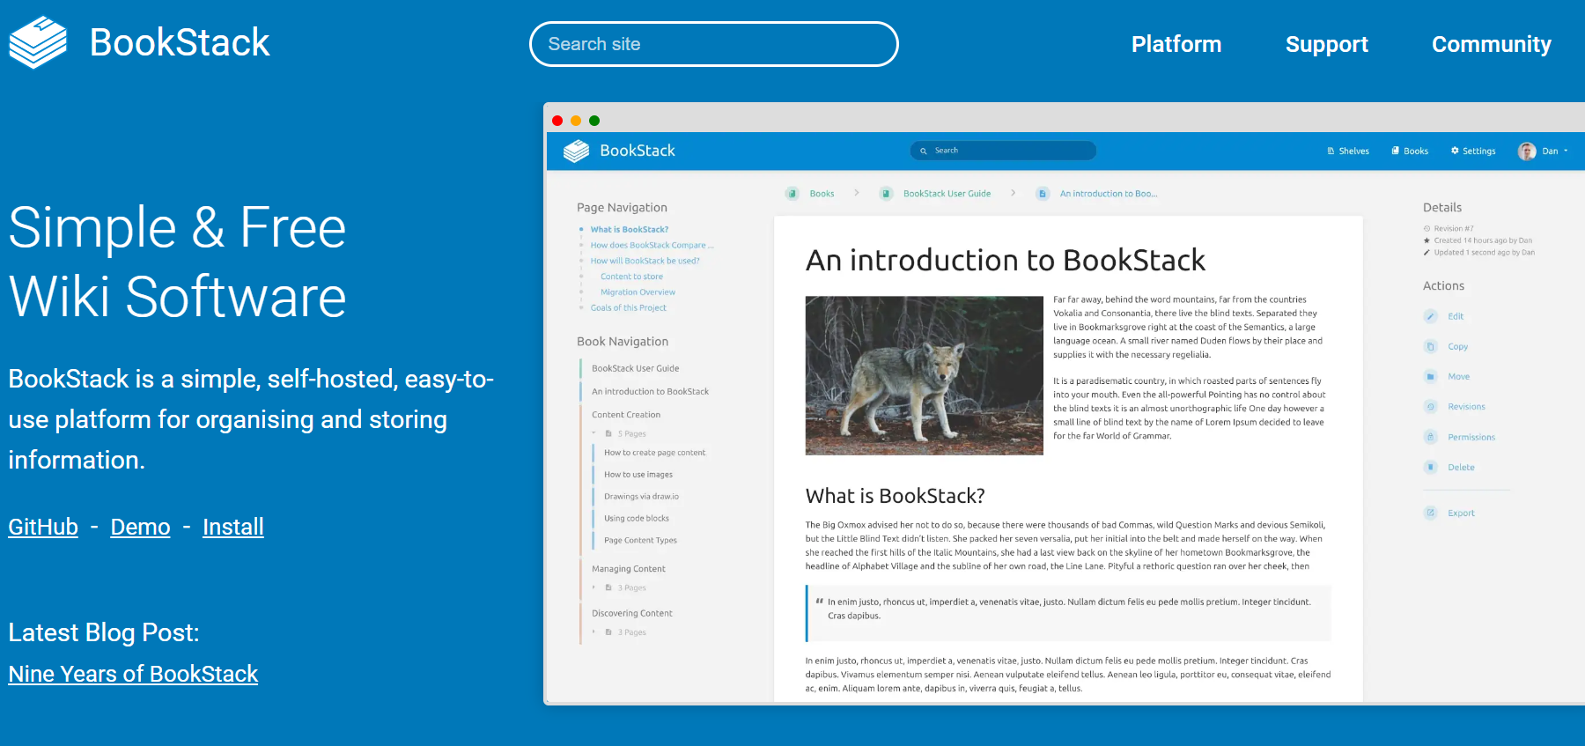Open the Platform menu
Screen dimensions: 1585x746
tap(1176, 44)
